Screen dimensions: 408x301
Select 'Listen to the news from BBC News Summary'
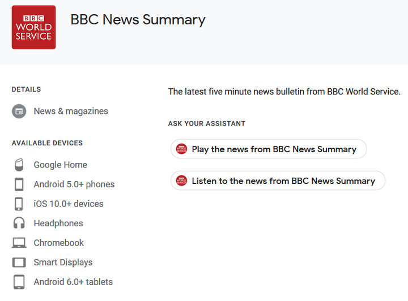click(x=278, y=180)
